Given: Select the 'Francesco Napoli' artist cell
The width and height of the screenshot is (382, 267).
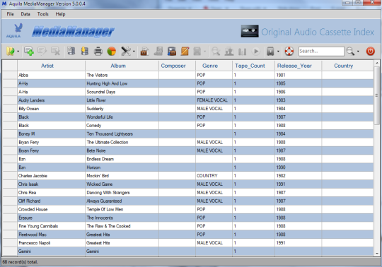Looking at the screenshot, I should click(x=51, y=243).
